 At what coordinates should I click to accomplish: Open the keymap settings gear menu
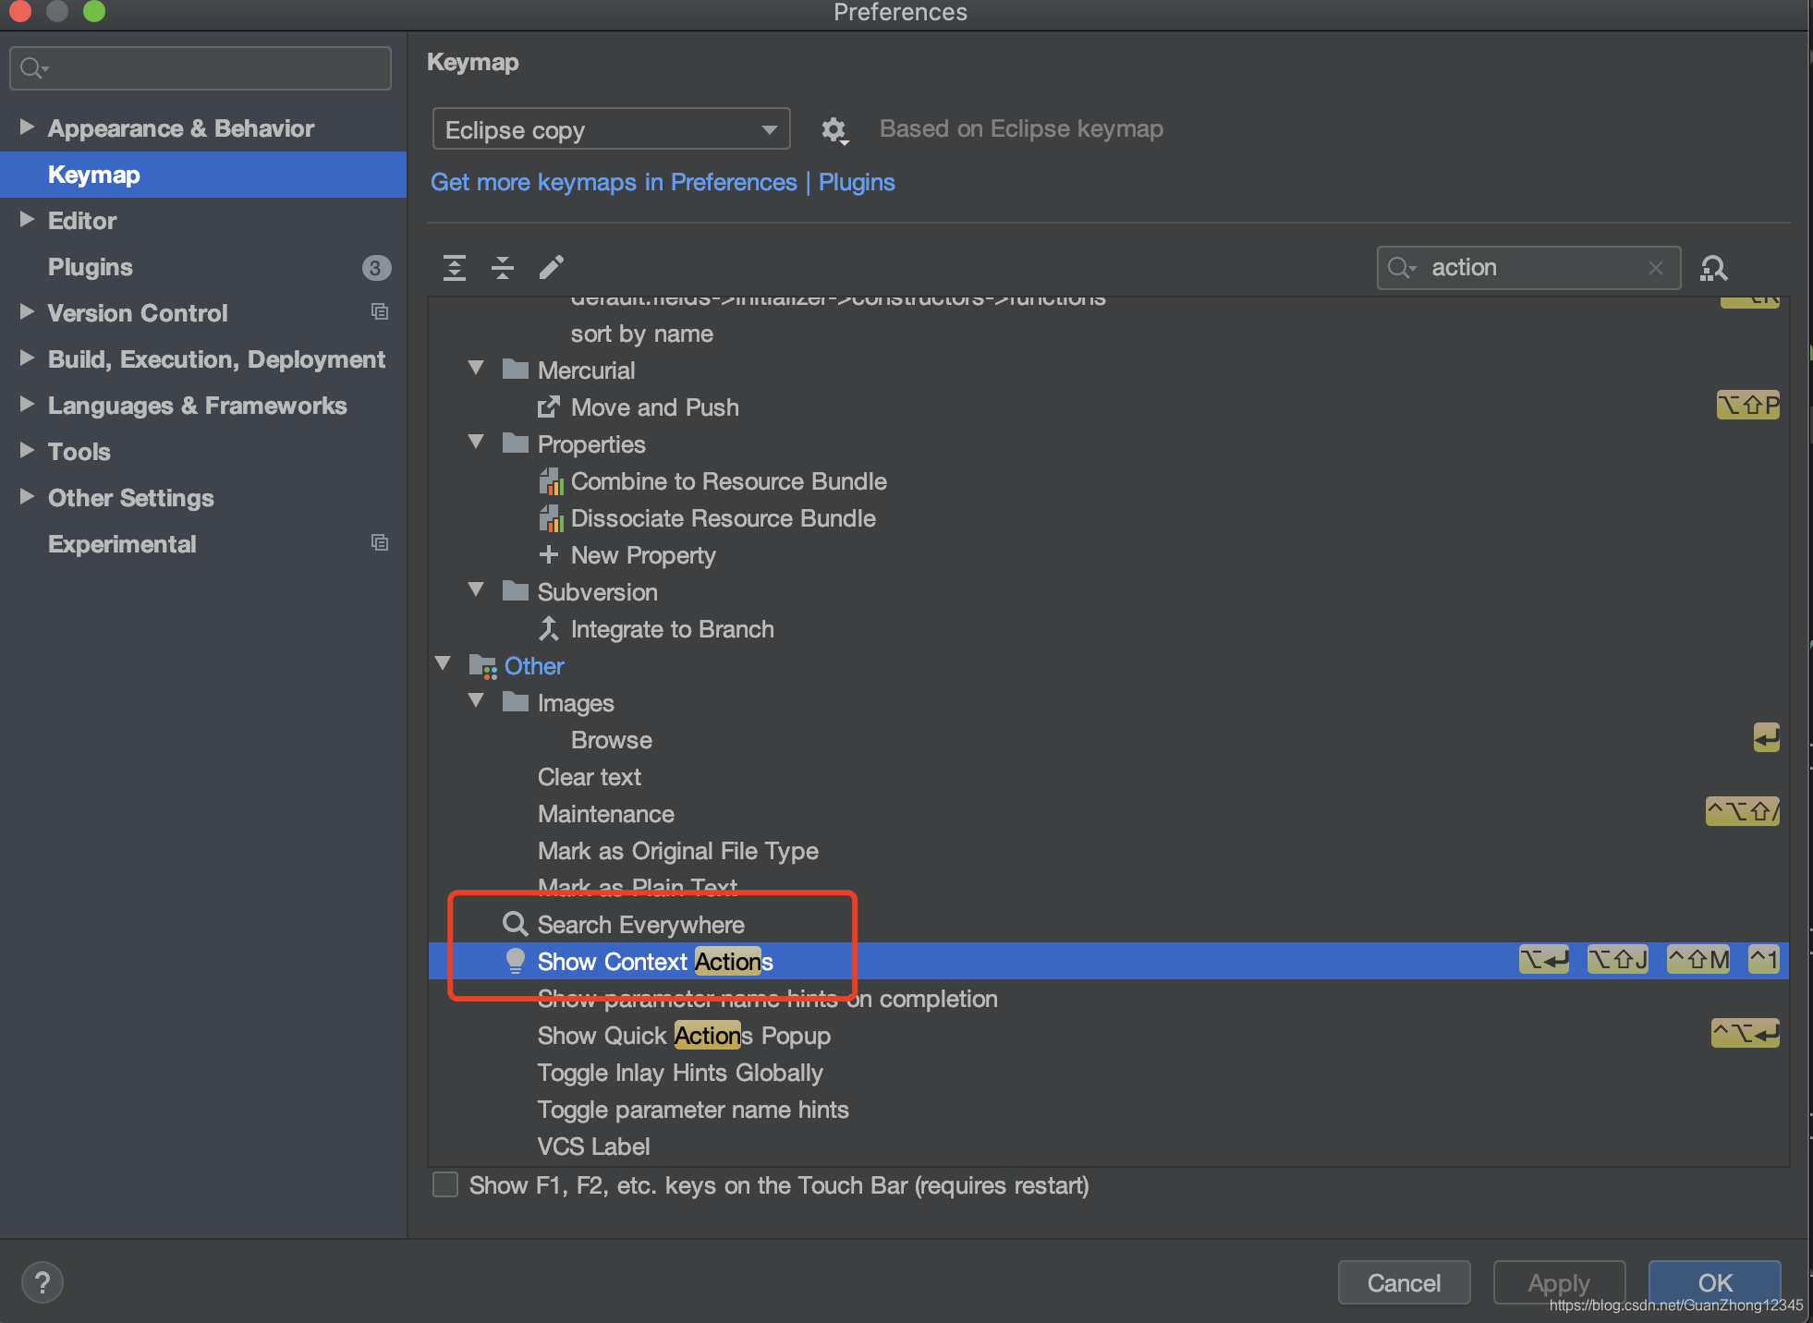[834, 130]
